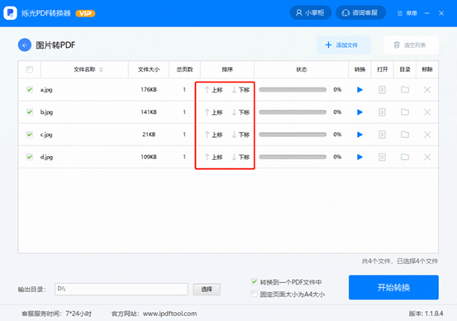This screenshot has width=457, height=321.
Task: Move d.jpg up with 上移
Action: (x=214, y=157)
